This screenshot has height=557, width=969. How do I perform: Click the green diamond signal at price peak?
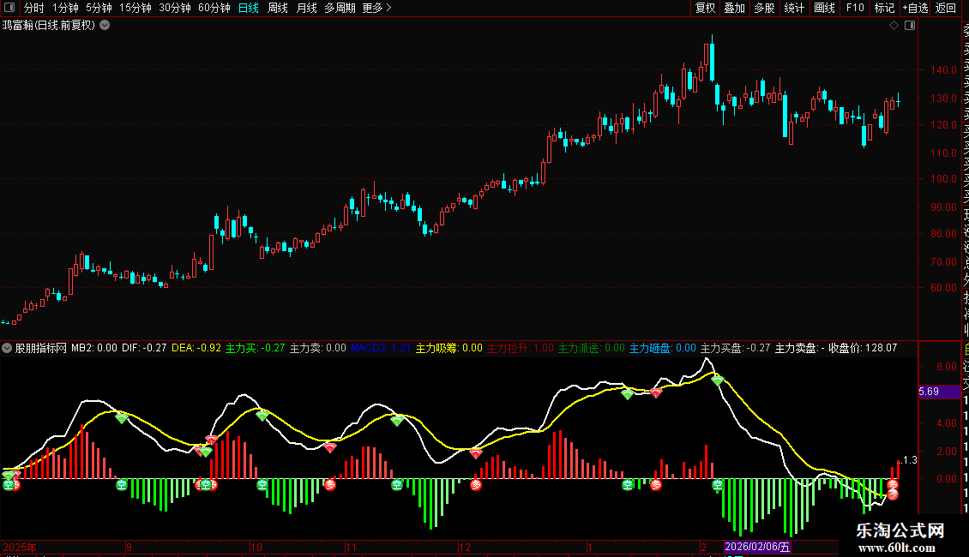tap(718, 380)
